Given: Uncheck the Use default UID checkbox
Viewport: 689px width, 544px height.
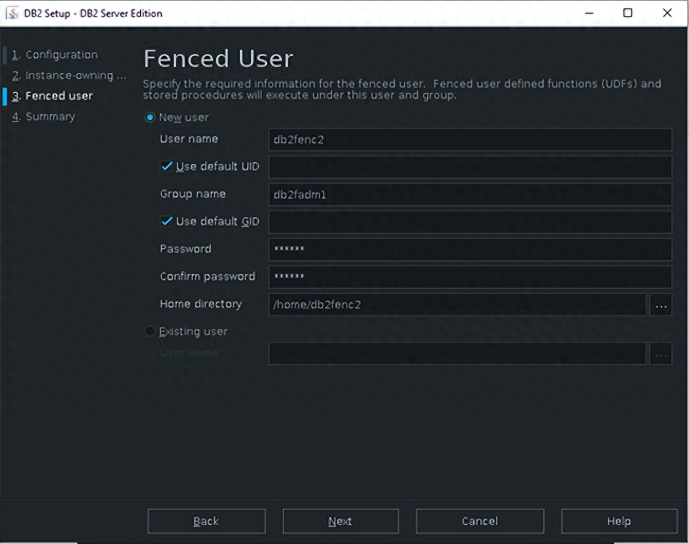Looking at the screenshot, I should coord(167,167).
